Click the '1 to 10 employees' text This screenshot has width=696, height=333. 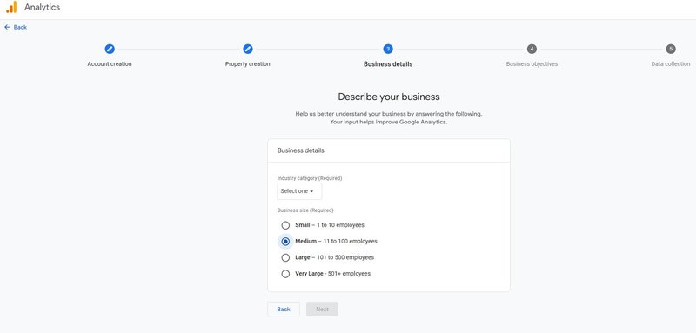coord(340,225)
